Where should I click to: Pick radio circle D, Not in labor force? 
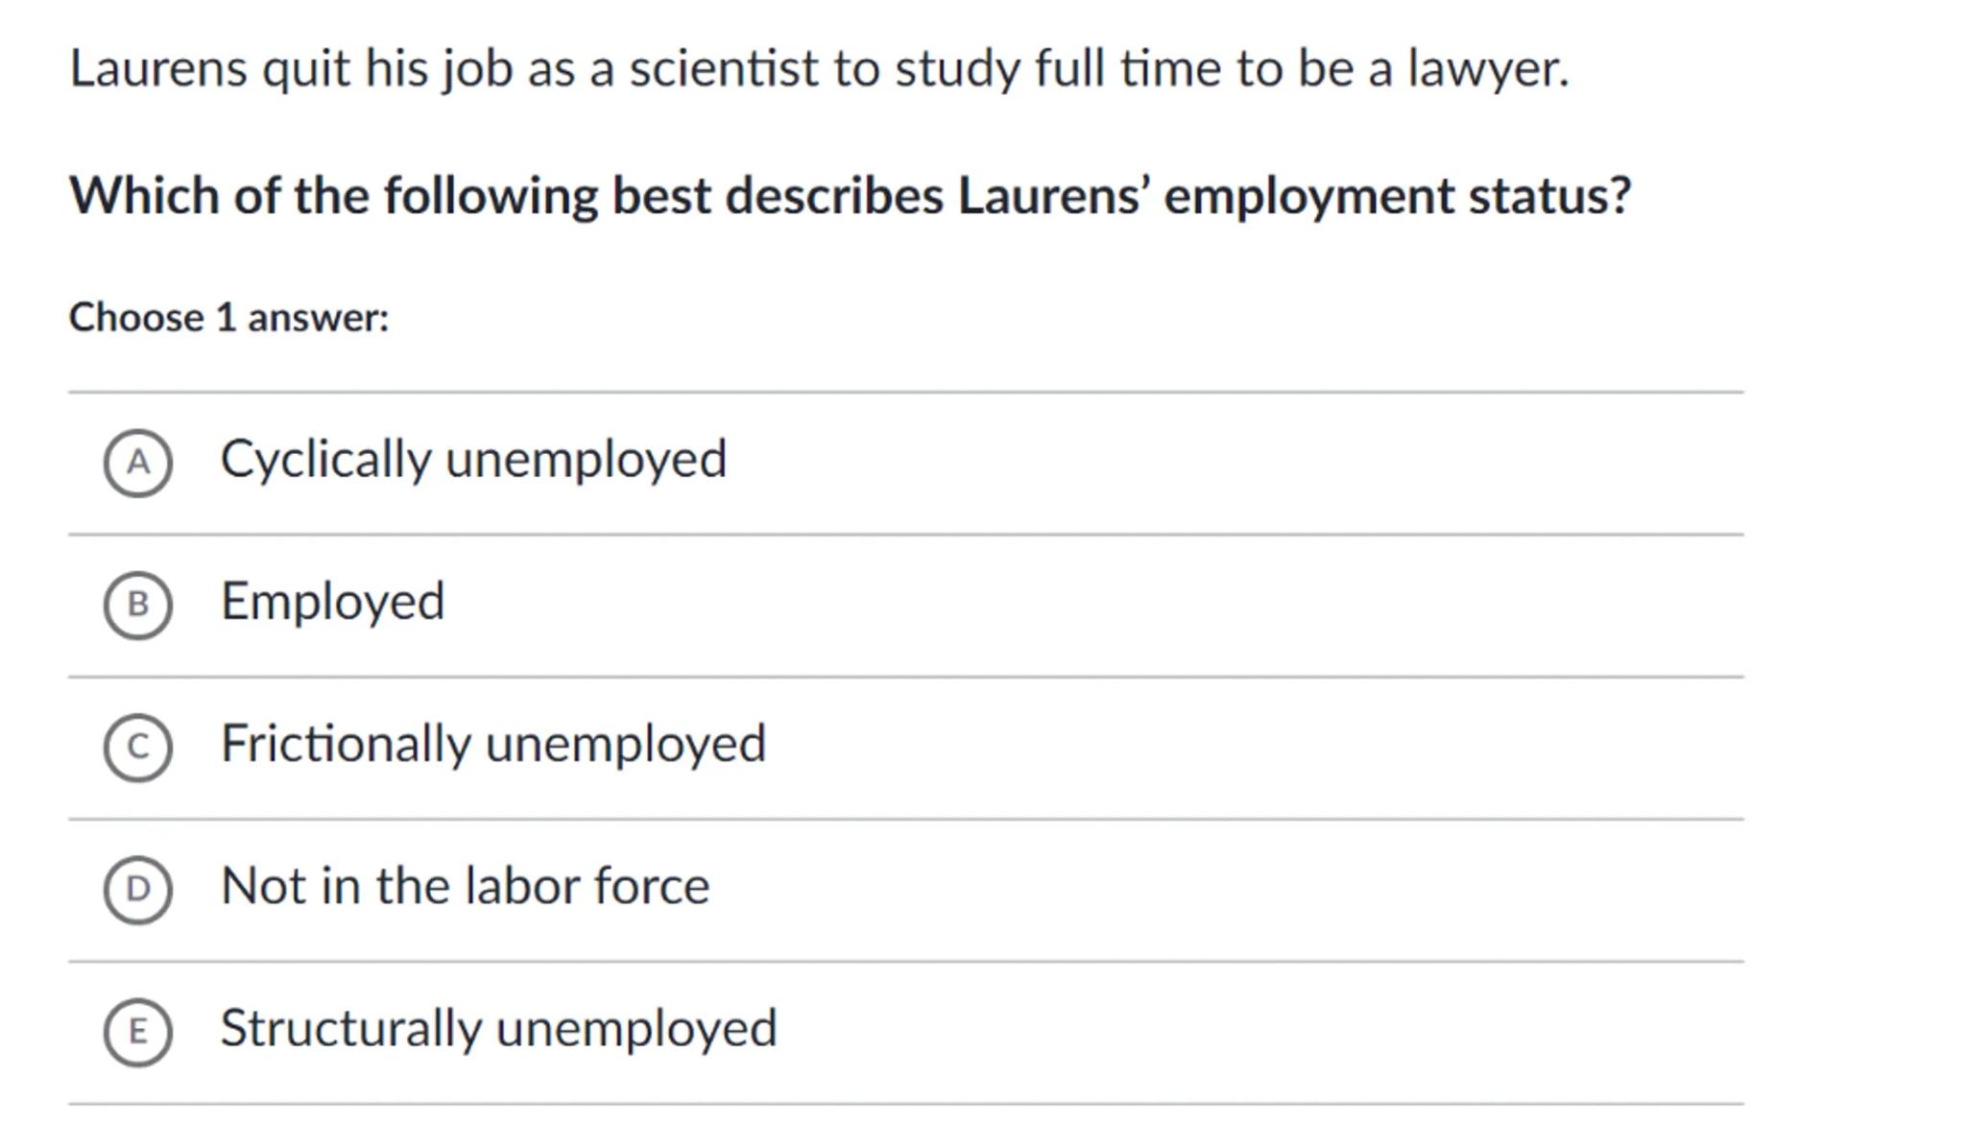[x=138, y=889]
